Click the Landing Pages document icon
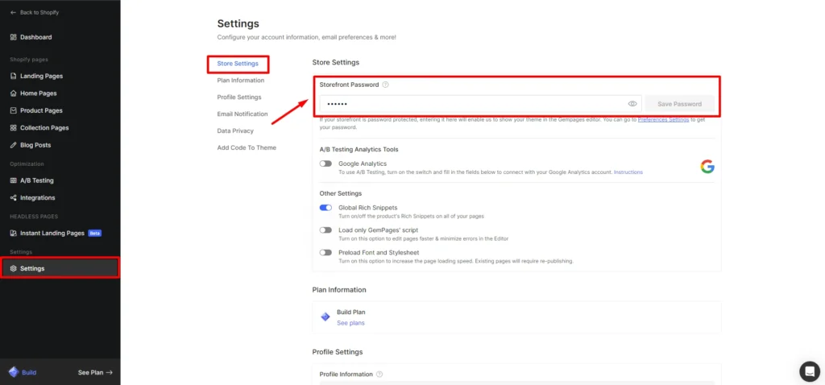825x385 pixels. point(13,77)
